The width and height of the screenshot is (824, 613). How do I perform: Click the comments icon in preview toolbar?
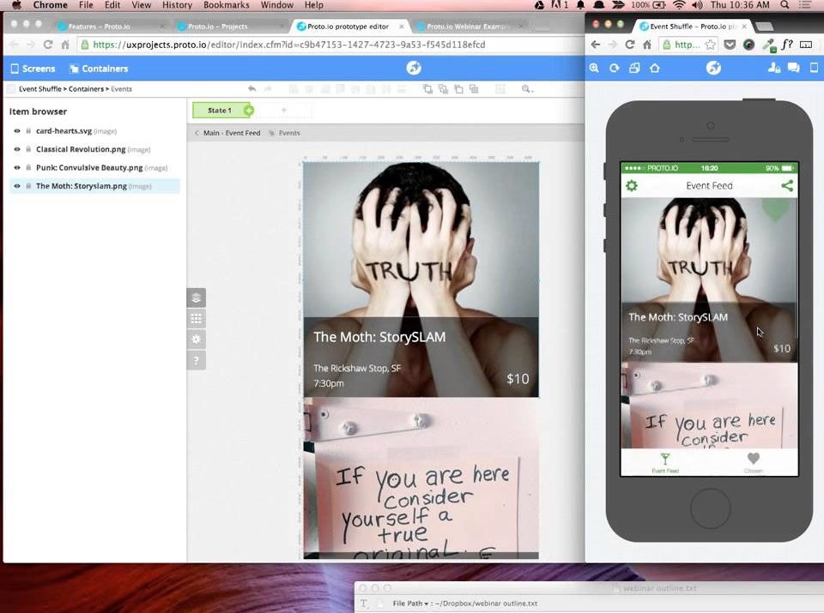[793, 69]
